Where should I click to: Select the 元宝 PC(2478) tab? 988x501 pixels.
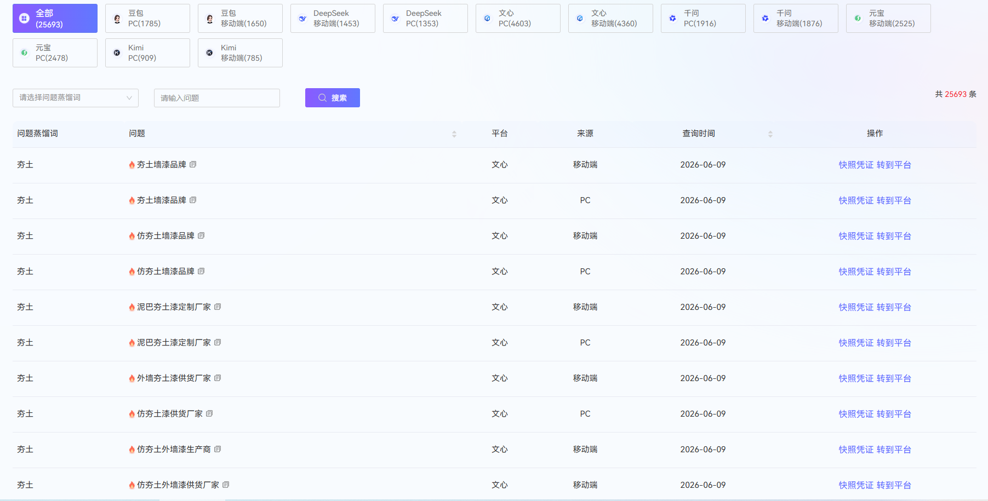(55, 53)
